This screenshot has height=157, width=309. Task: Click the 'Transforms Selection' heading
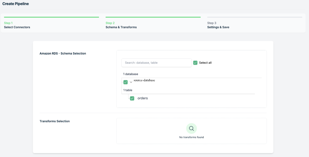click(55, 121)
